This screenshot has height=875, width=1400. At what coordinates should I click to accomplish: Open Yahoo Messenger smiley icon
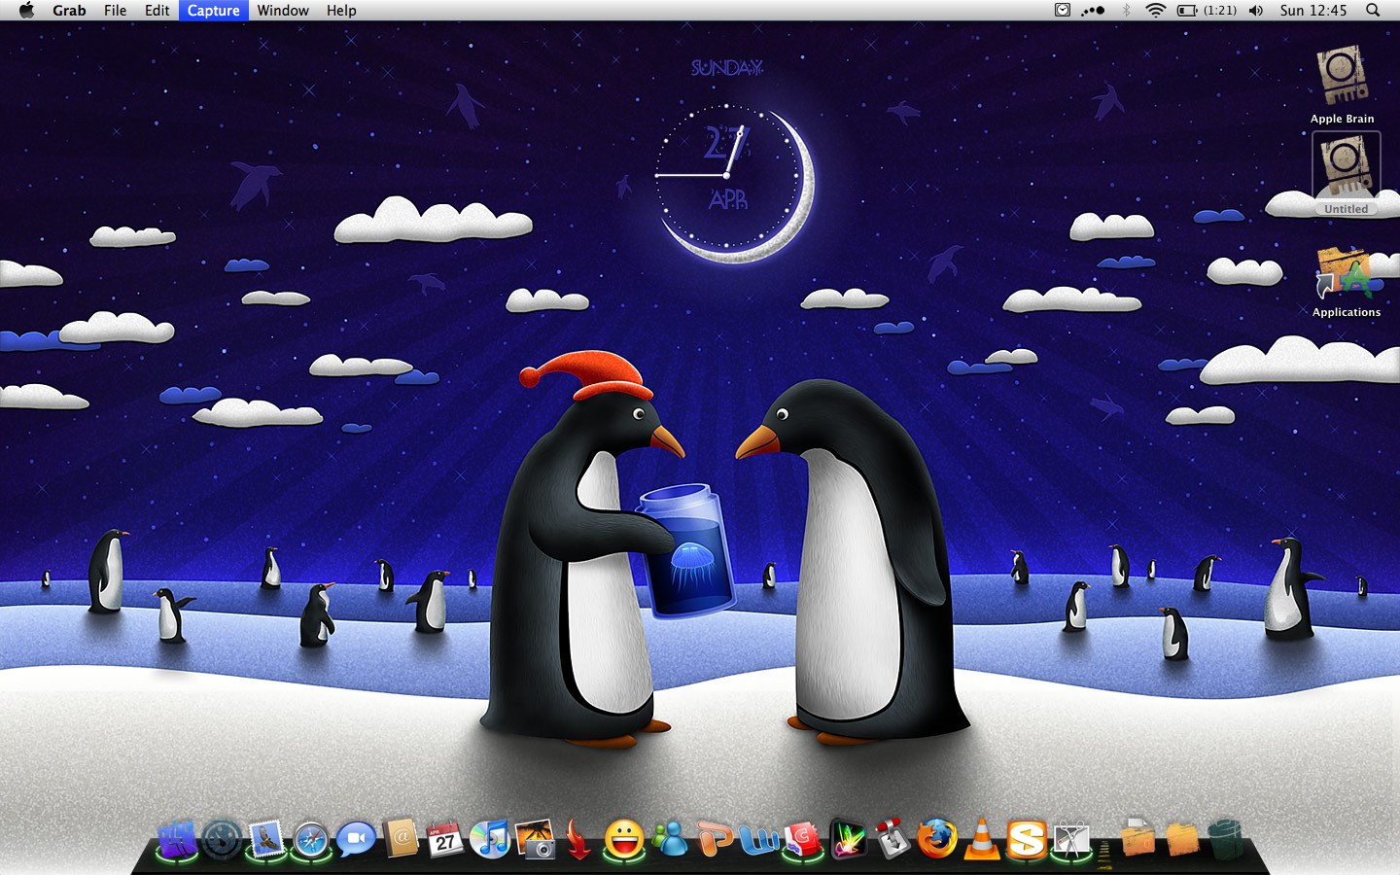624,838
